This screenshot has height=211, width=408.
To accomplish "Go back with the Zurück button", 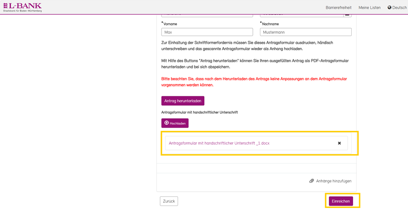I will [x=169, y=201].
